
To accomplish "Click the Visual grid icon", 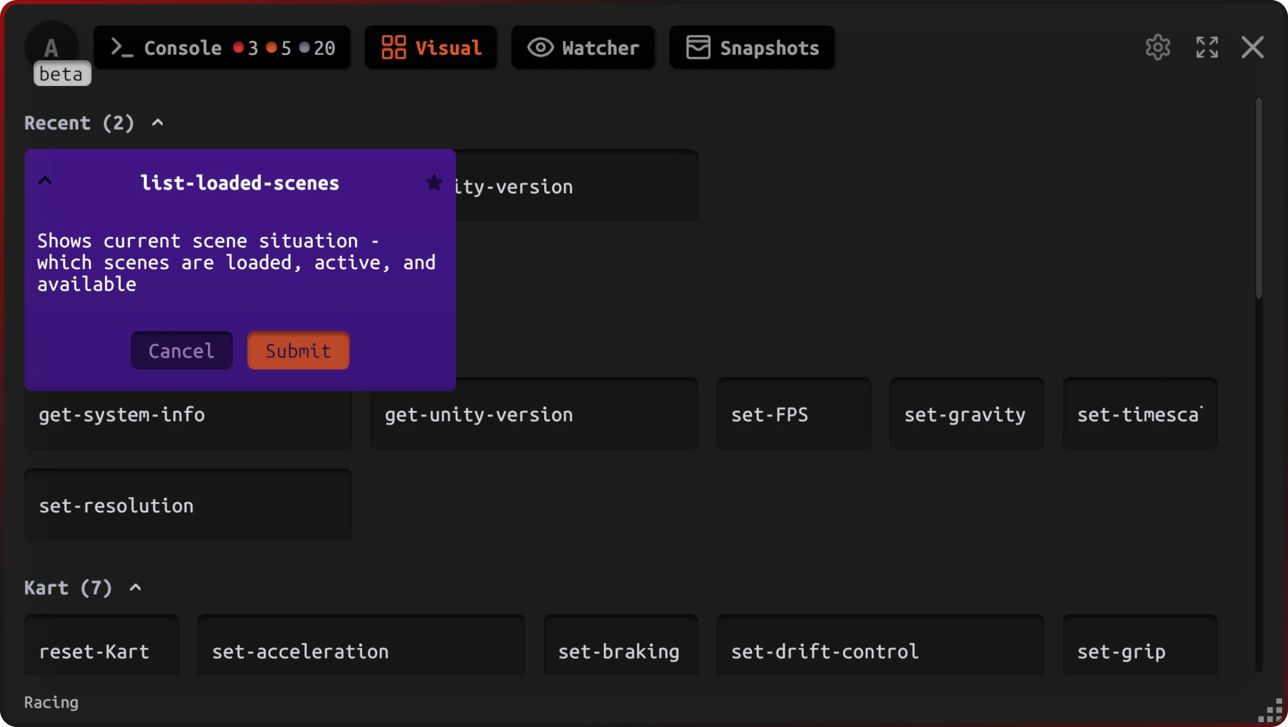I will [393, 47].
